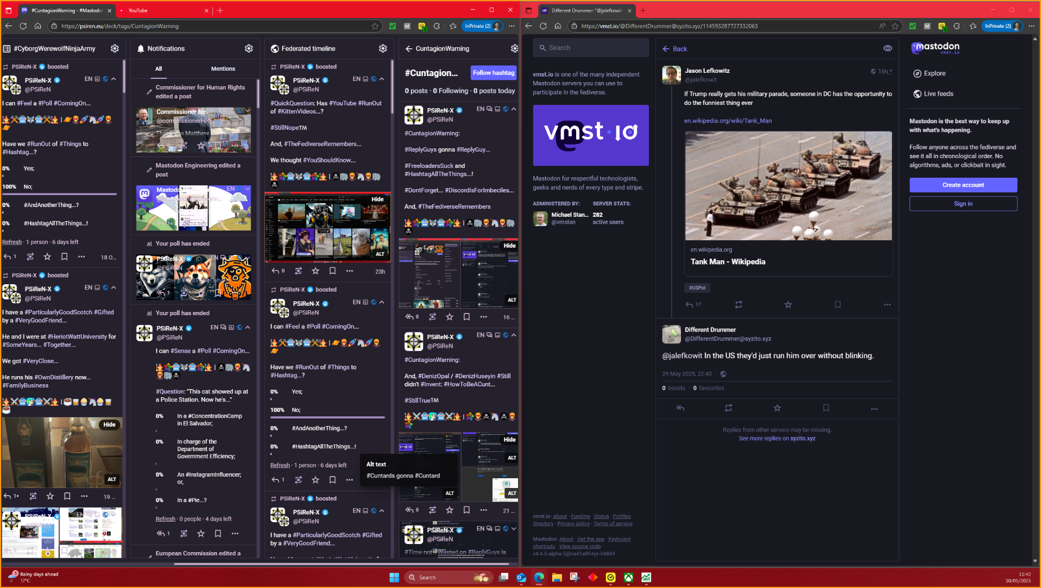The width and height of the screenshot is (1041, 588).
Task: Favourite Different Drummer's reply
Action: [x=777, y=408]
